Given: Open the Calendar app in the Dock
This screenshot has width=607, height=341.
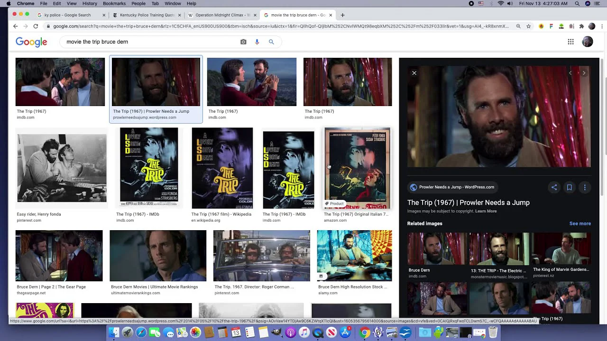Looking at the screenshot, I should (x=236, y=332).
